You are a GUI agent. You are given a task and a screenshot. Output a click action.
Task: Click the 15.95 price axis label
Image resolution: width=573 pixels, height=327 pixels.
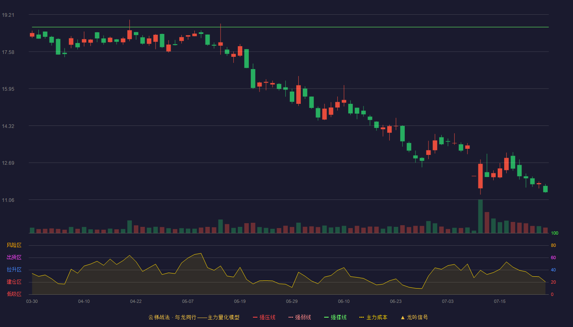[8, 89]
